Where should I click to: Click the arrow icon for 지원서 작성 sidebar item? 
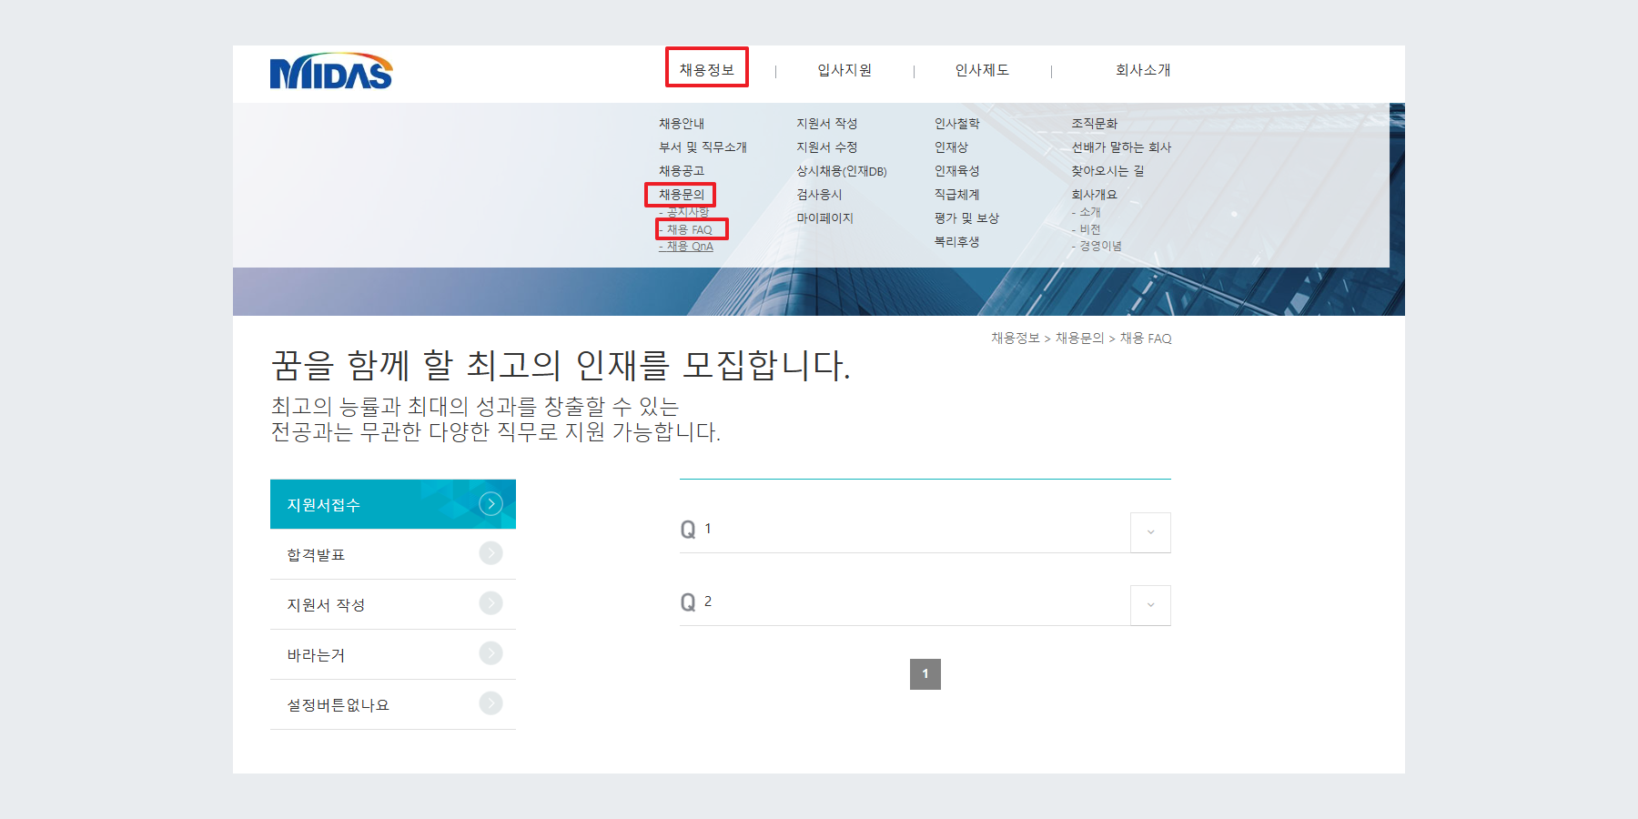(x=491, y=603)
